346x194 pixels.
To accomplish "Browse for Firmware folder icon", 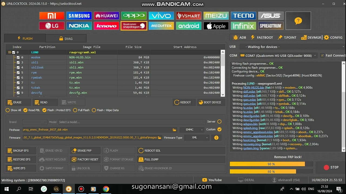I will (159, 138).
